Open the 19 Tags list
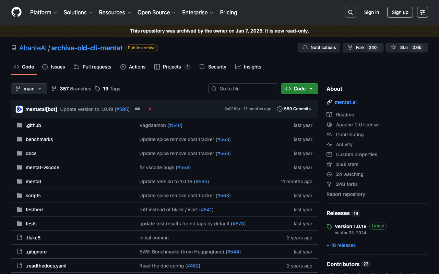This screenshot has width=439, height=274. pyautogui.click(x=108, y=89)
